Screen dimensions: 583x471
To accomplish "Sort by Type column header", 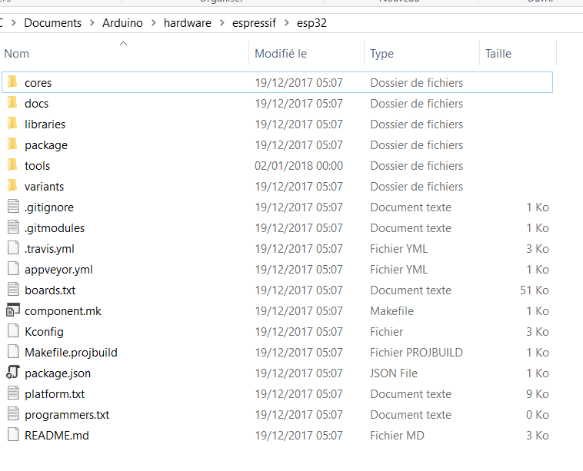I will click(x=381, y=54).
